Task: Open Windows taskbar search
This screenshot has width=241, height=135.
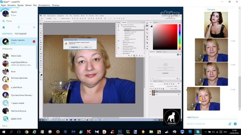Action: coord(11,132)
